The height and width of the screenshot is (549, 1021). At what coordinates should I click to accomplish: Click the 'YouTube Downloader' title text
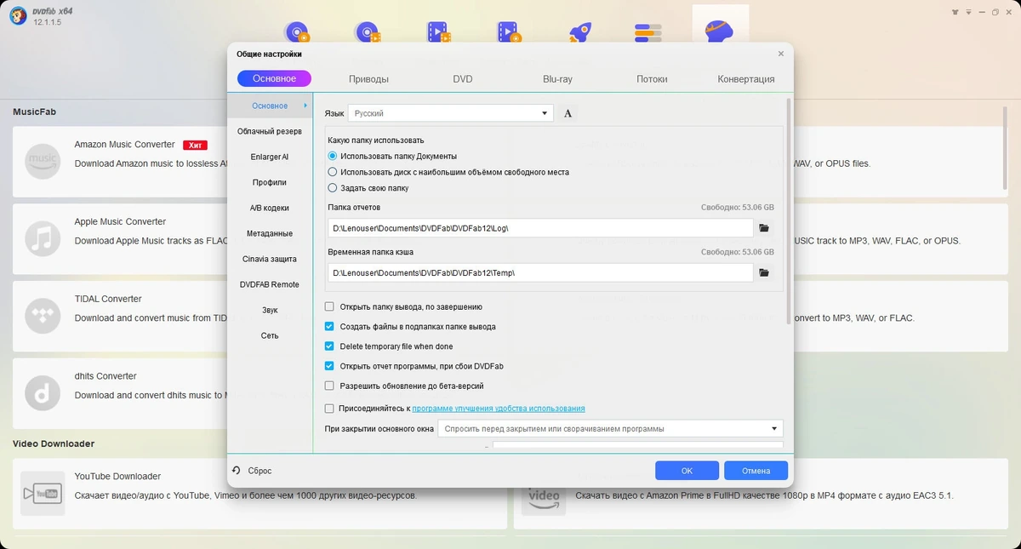[x=117, y=477]
